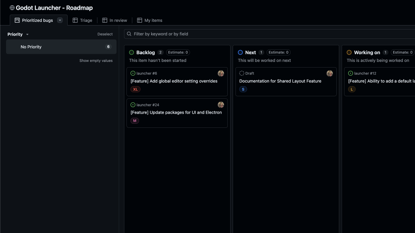Click assignee avatar on launcher #24 card
This screenshot has width=415, height=233.
click(221, 105)
